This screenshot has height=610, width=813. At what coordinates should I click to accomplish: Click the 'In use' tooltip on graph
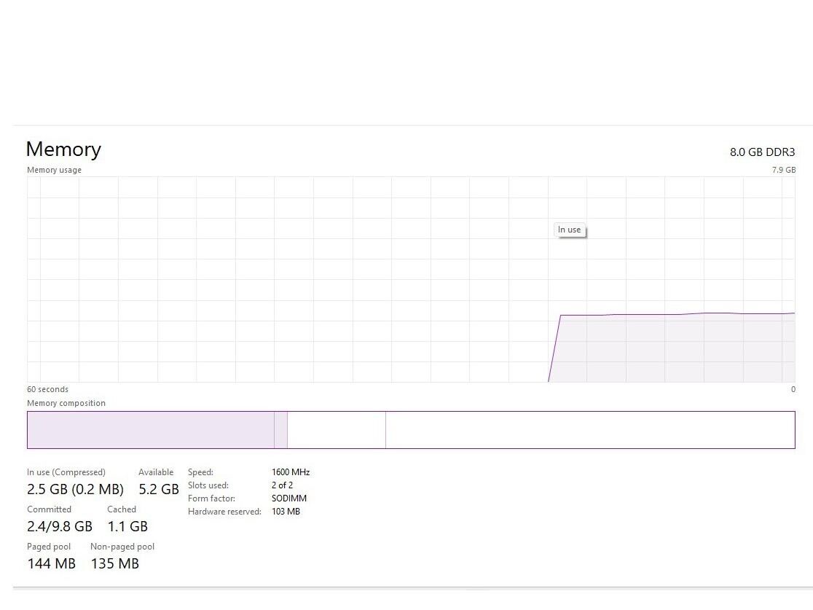[570, 230]
